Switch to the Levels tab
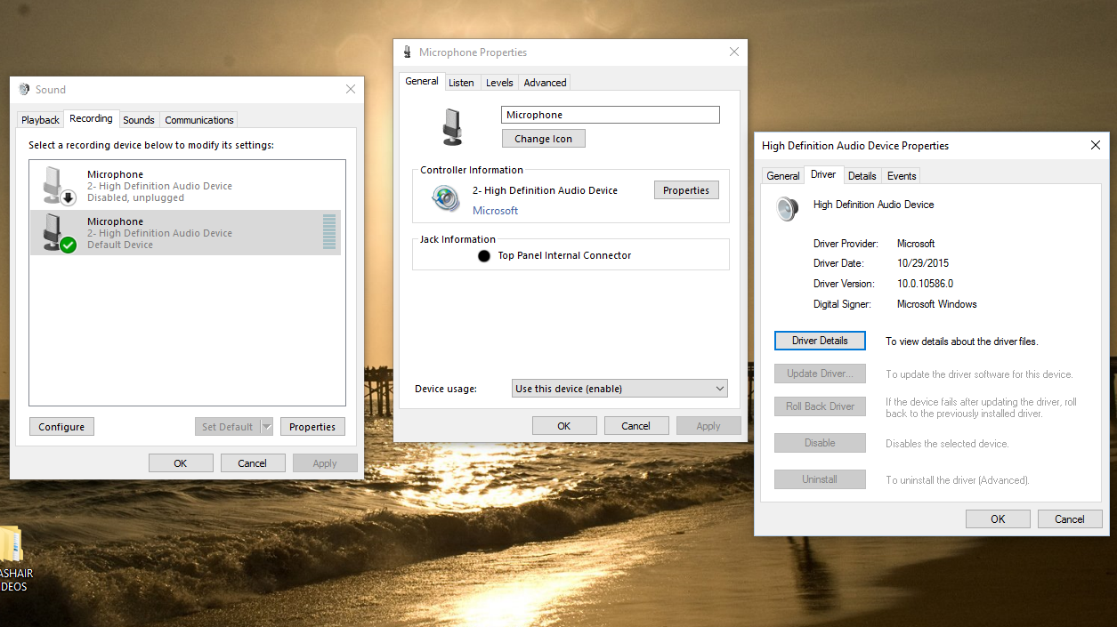This screenshot has height=627, width=1117. click(499, 82)
